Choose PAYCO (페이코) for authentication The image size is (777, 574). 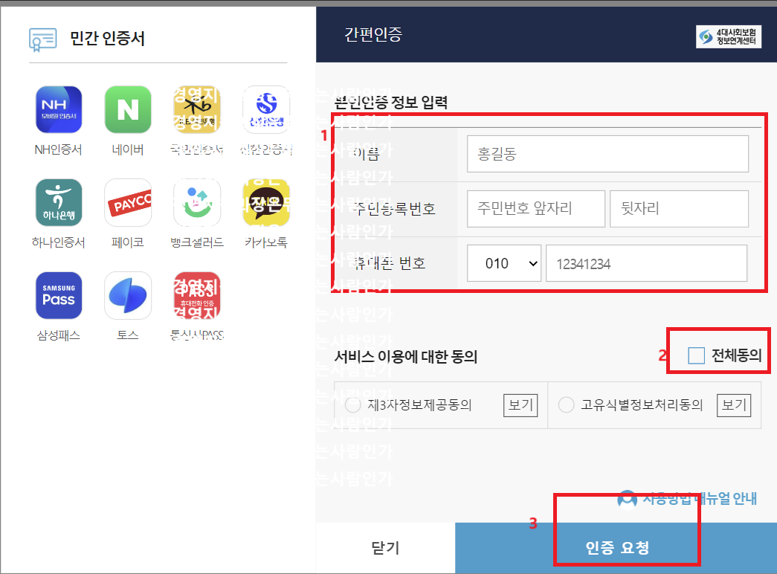[x=128, y=202]
